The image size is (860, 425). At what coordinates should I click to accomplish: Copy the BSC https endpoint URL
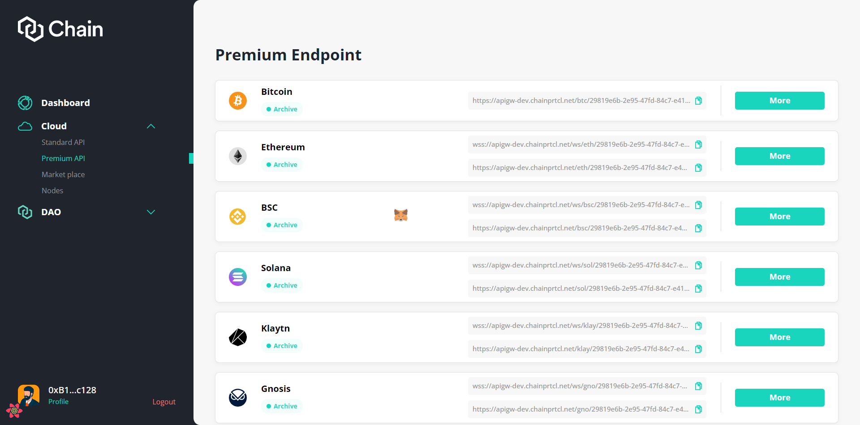point(698,228)
